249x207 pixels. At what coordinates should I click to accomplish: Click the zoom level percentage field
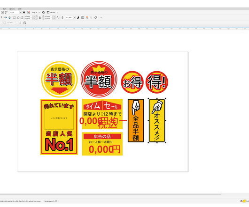pos(15,12)
